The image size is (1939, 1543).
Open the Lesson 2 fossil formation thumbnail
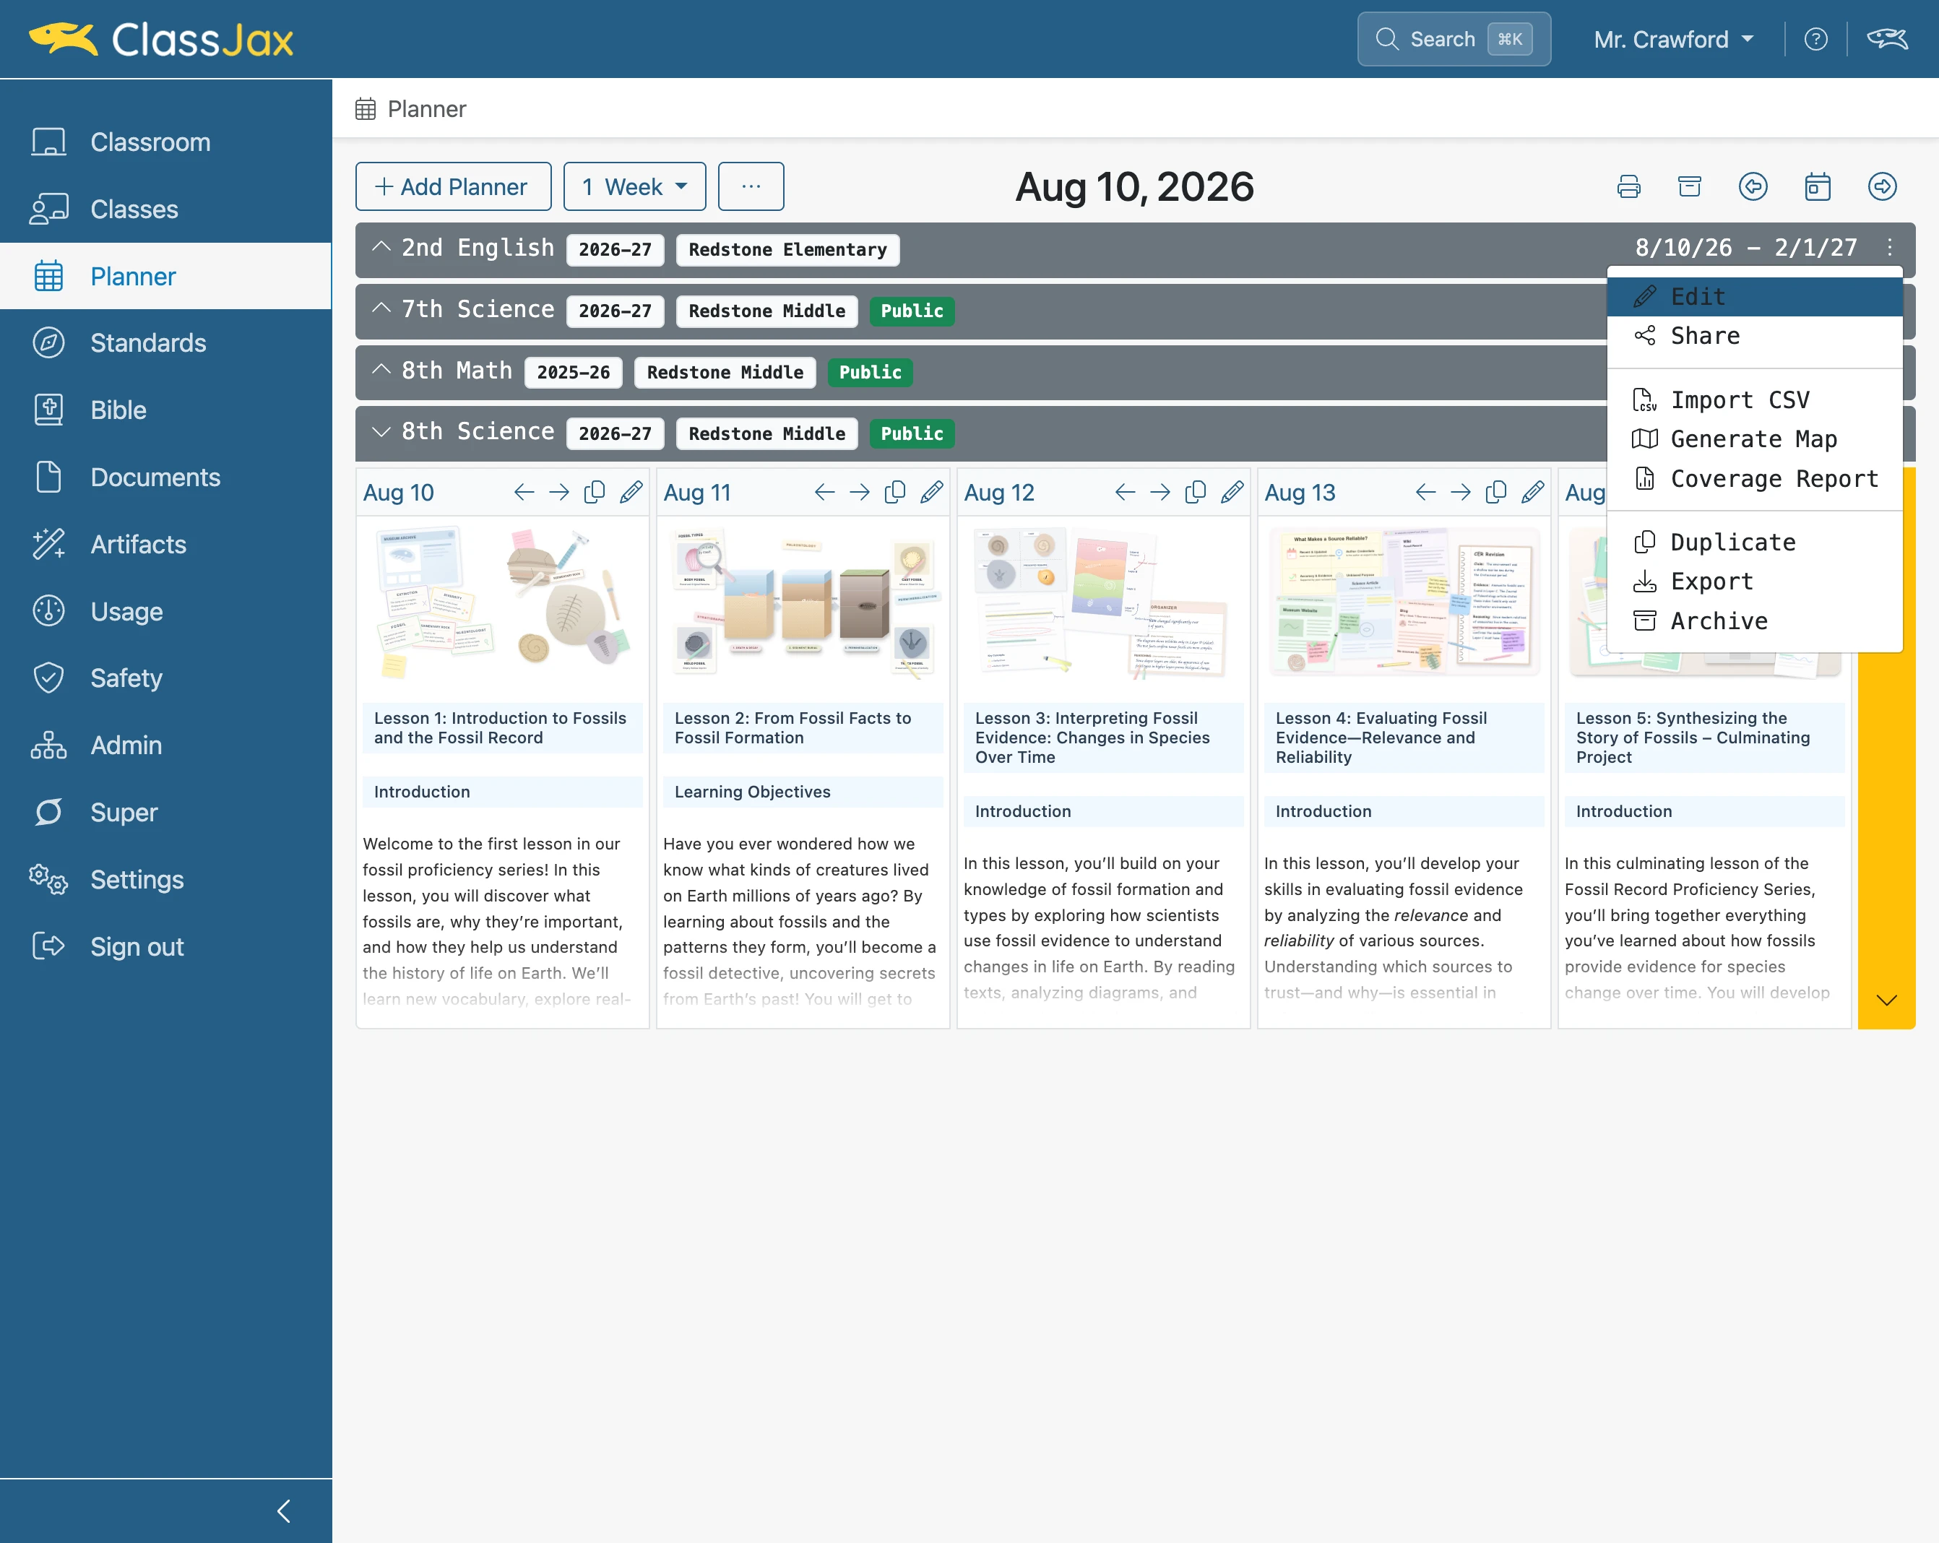(x=803, y=602)
